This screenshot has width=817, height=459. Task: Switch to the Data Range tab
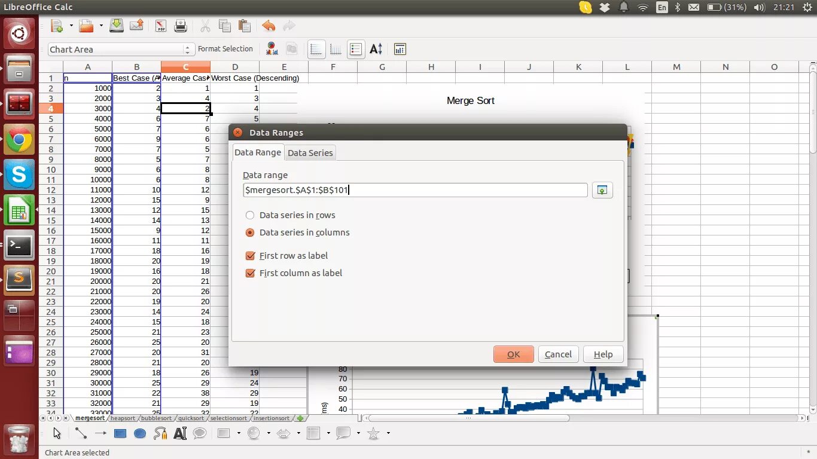[258, 152]
